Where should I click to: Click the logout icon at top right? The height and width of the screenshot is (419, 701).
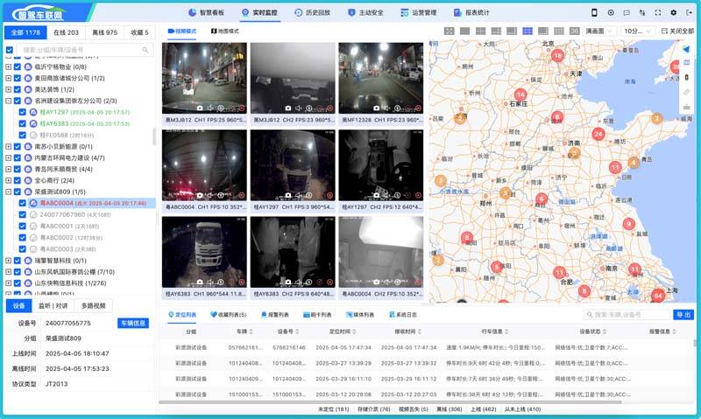tap(689, 13)
